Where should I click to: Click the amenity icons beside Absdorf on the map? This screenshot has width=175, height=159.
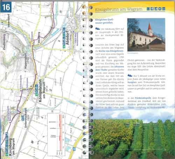coord(64,38)
